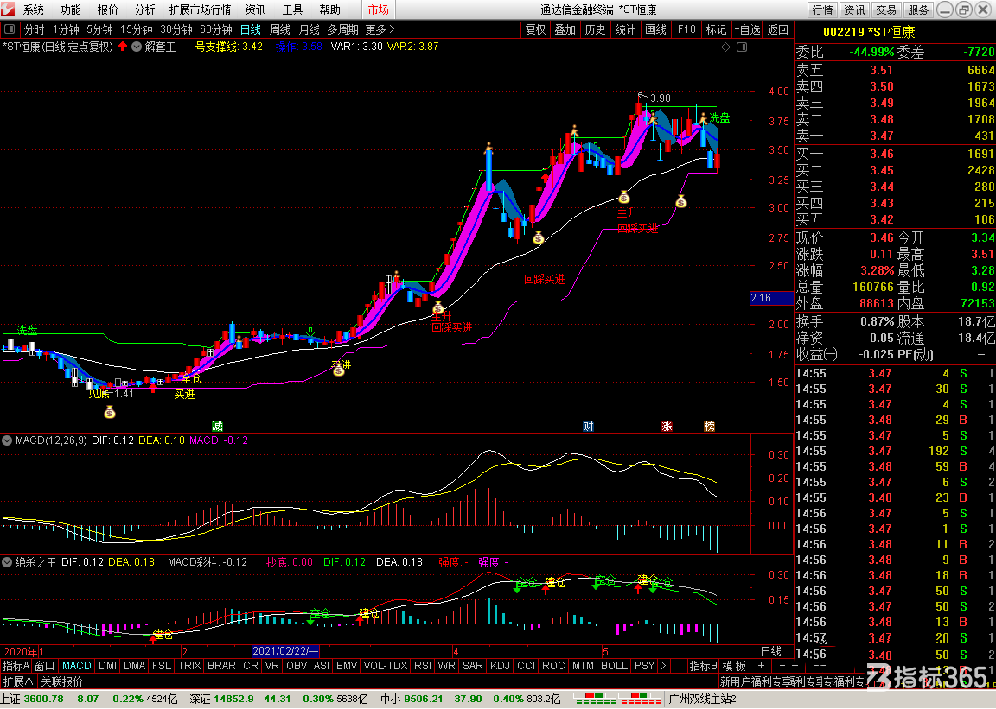Select the 60分钟 chart period

click(x=216, y=29)
